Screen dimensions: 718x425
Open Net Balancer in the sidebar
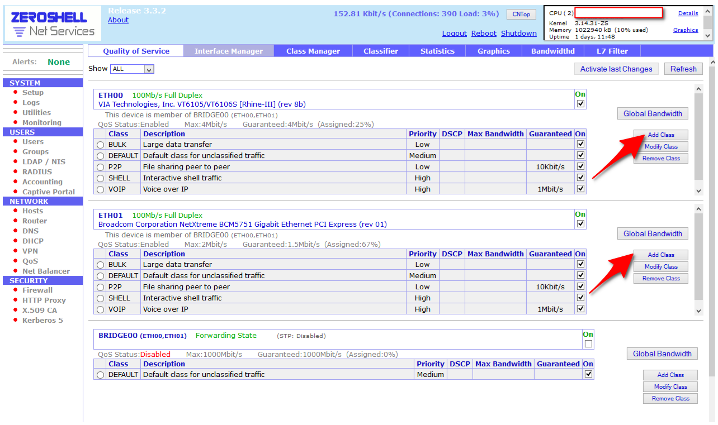[x=46, y=271]
